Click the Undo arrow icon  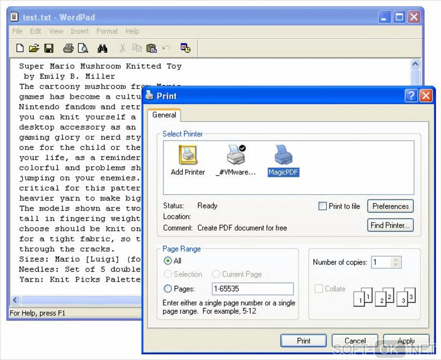tap(166, 48)
